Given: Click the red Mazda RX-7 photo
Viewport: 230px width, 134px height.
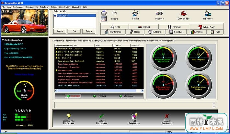Looking at the screenshot, I should [24, 23].
